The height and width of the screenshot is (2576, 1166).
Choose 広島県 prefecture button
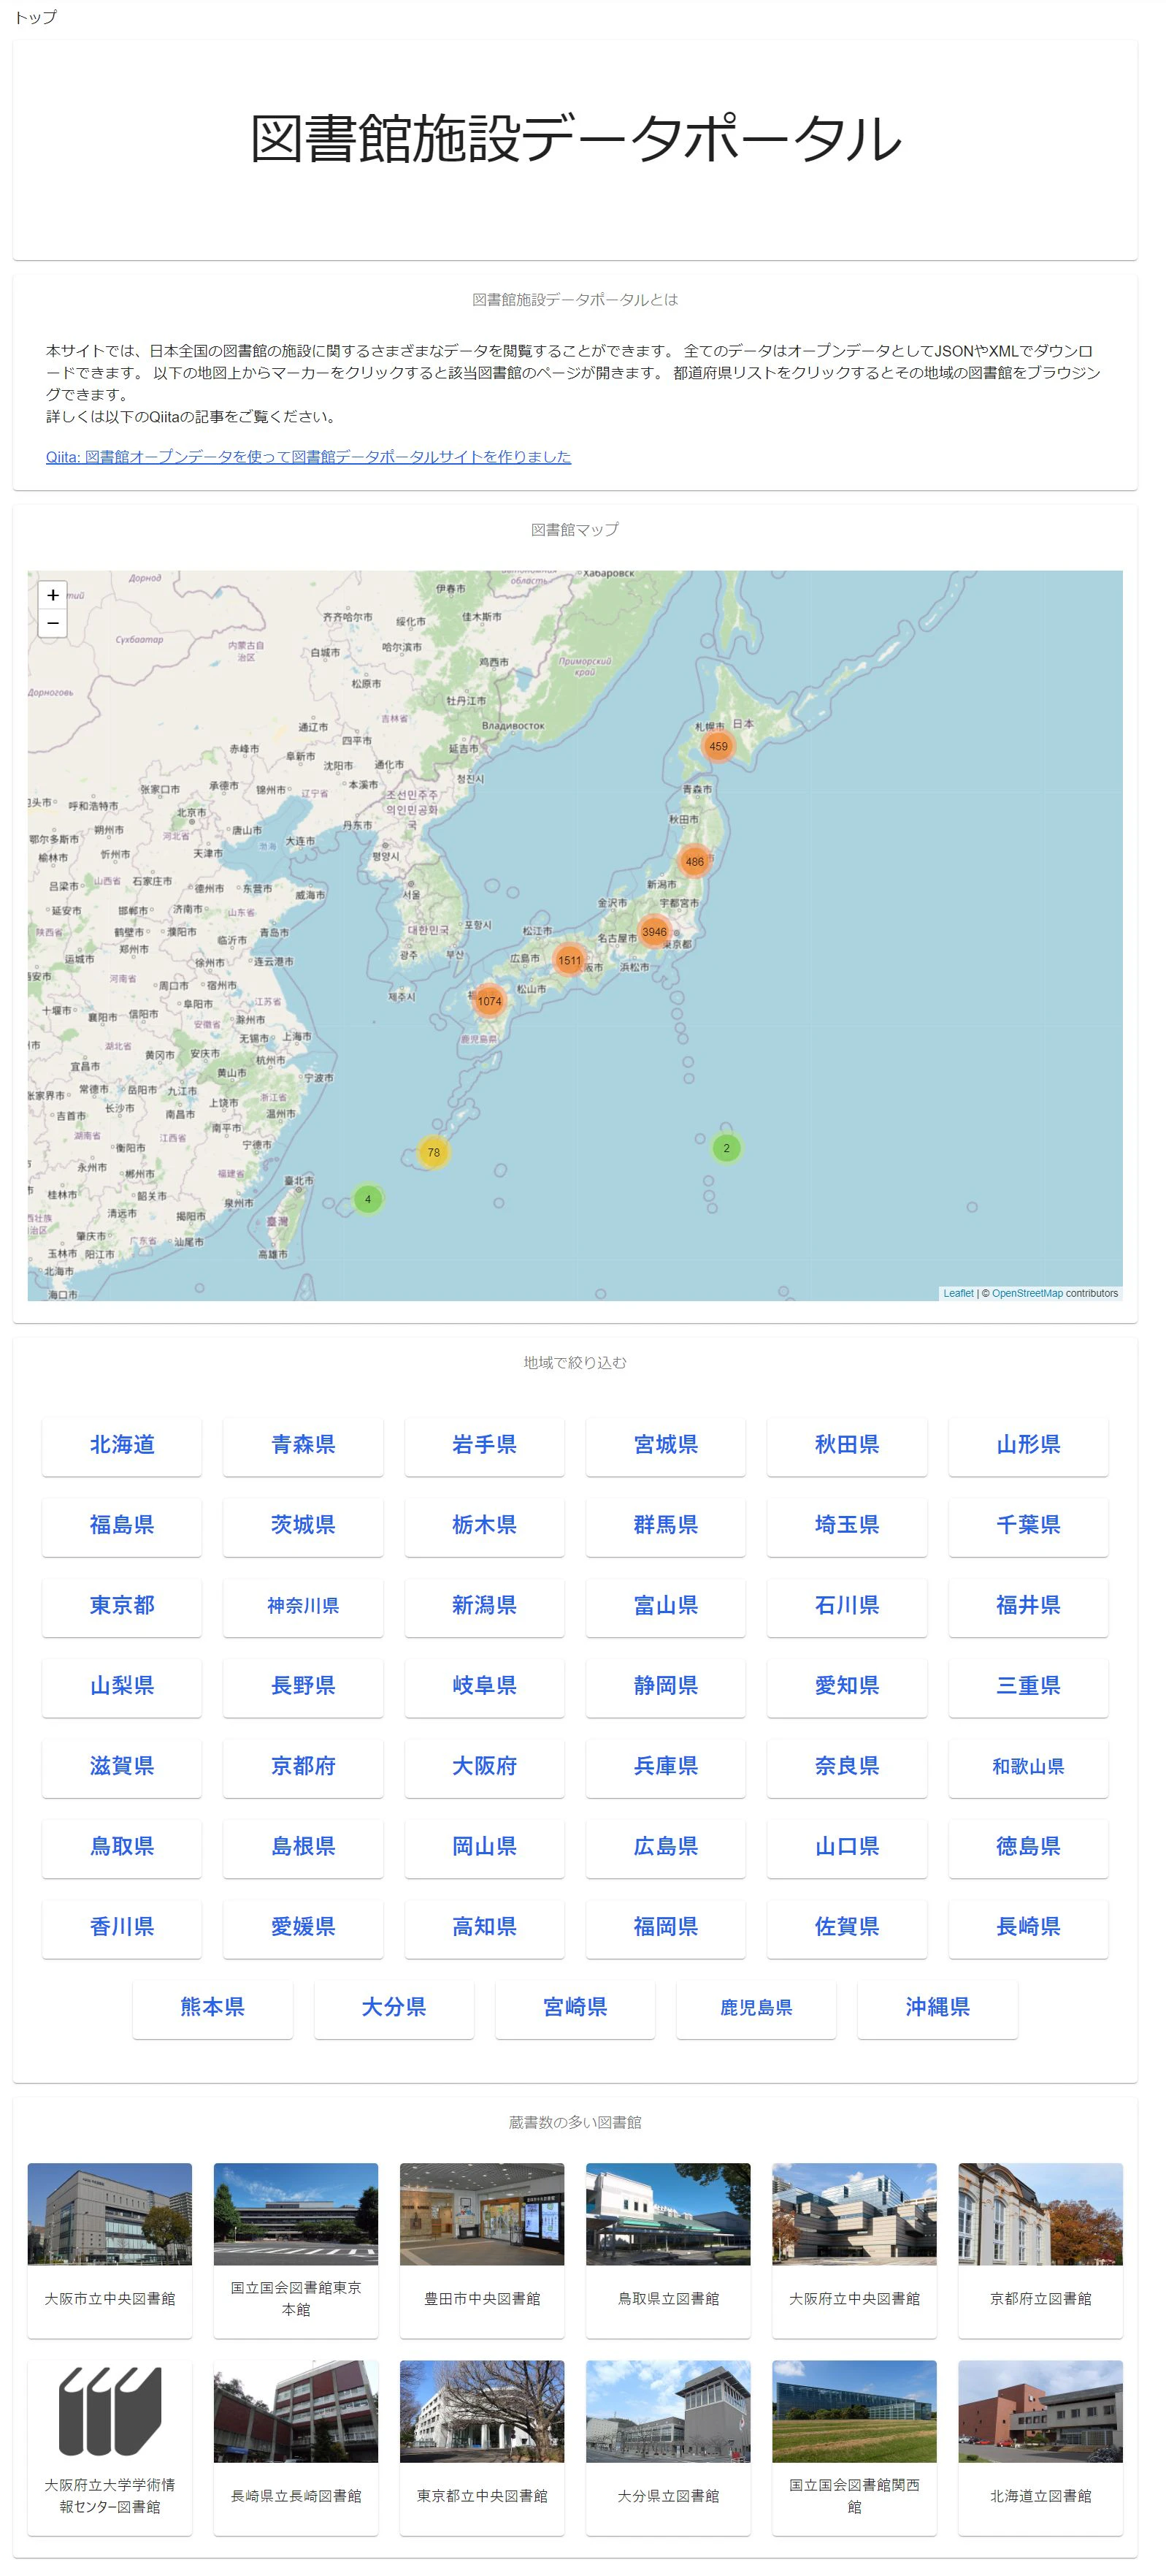tap(665, 1847)
